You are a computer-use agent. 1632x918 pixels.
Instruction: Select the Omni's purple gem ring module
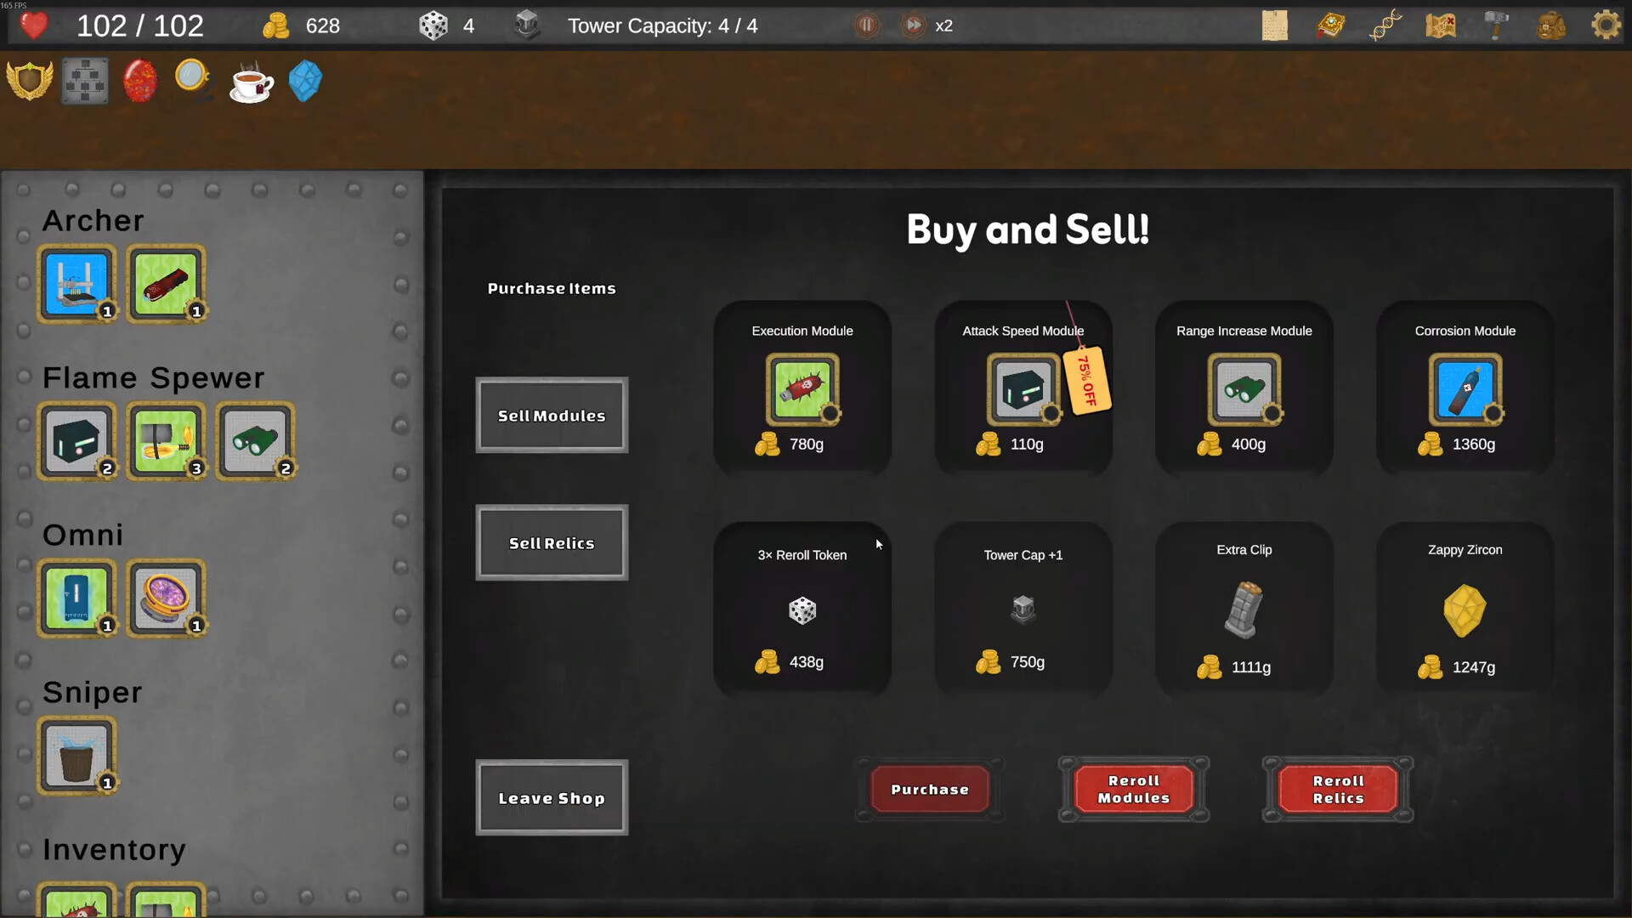(x=166, y=598)
